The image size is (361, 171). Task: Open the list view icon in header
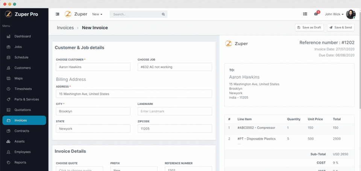tap(305, 14)
